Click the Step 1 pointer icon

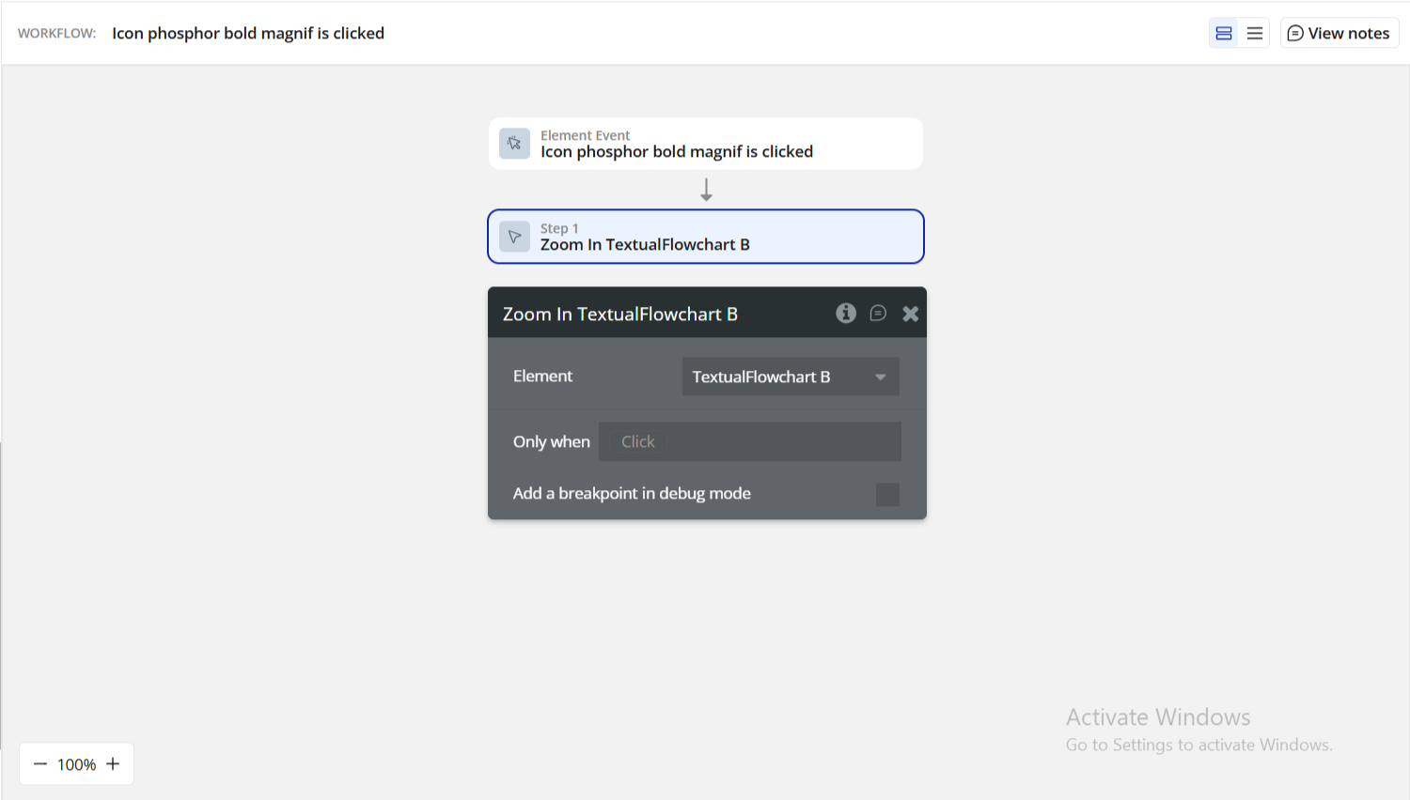coord(514,237)
